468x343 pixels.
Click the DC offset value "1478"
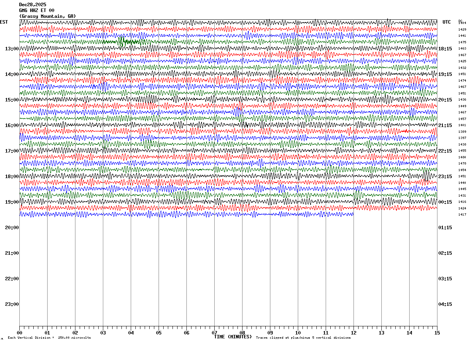[462, 163]
